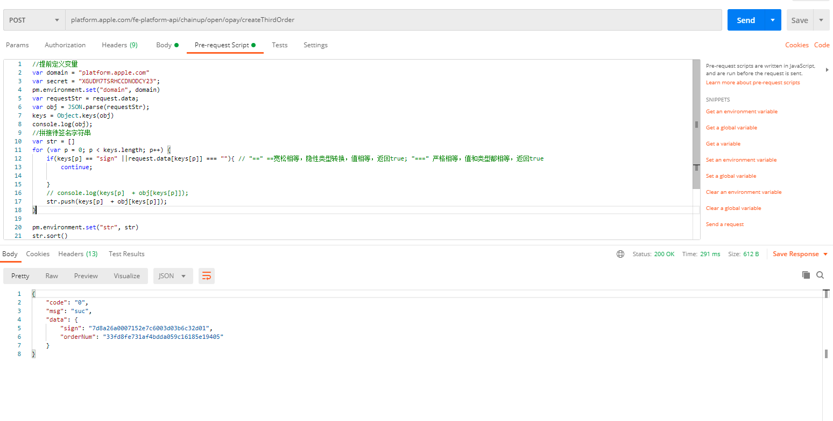
Task: Click the request URL input field
Action: tap(393, 20)
